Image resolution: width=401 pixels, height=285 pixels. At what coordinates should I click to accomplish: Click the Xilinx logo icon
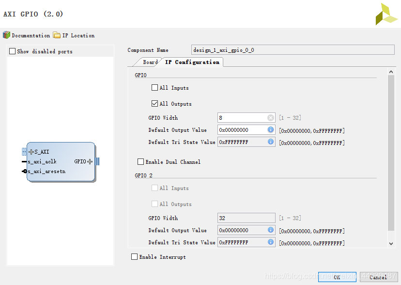pos(386,14)
